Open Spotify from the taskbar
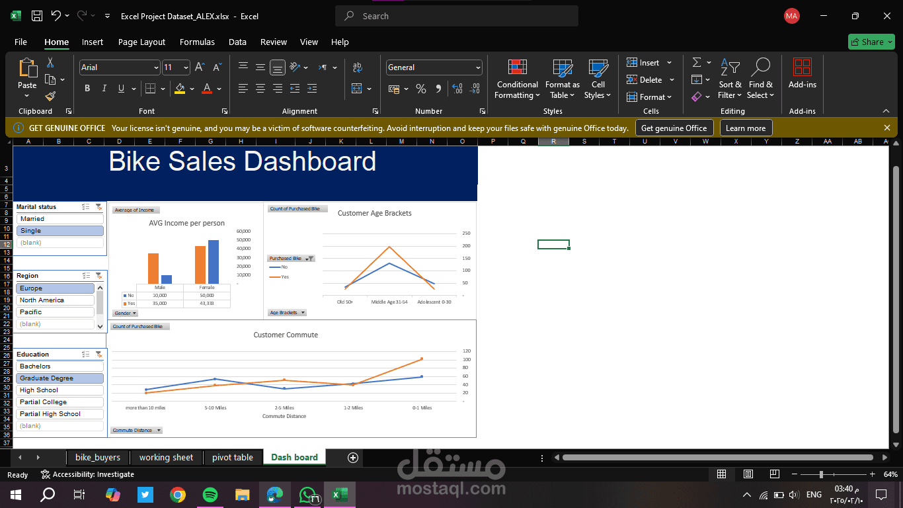The image size is (903, 508). pyautogui.click(x=210, y=494)
